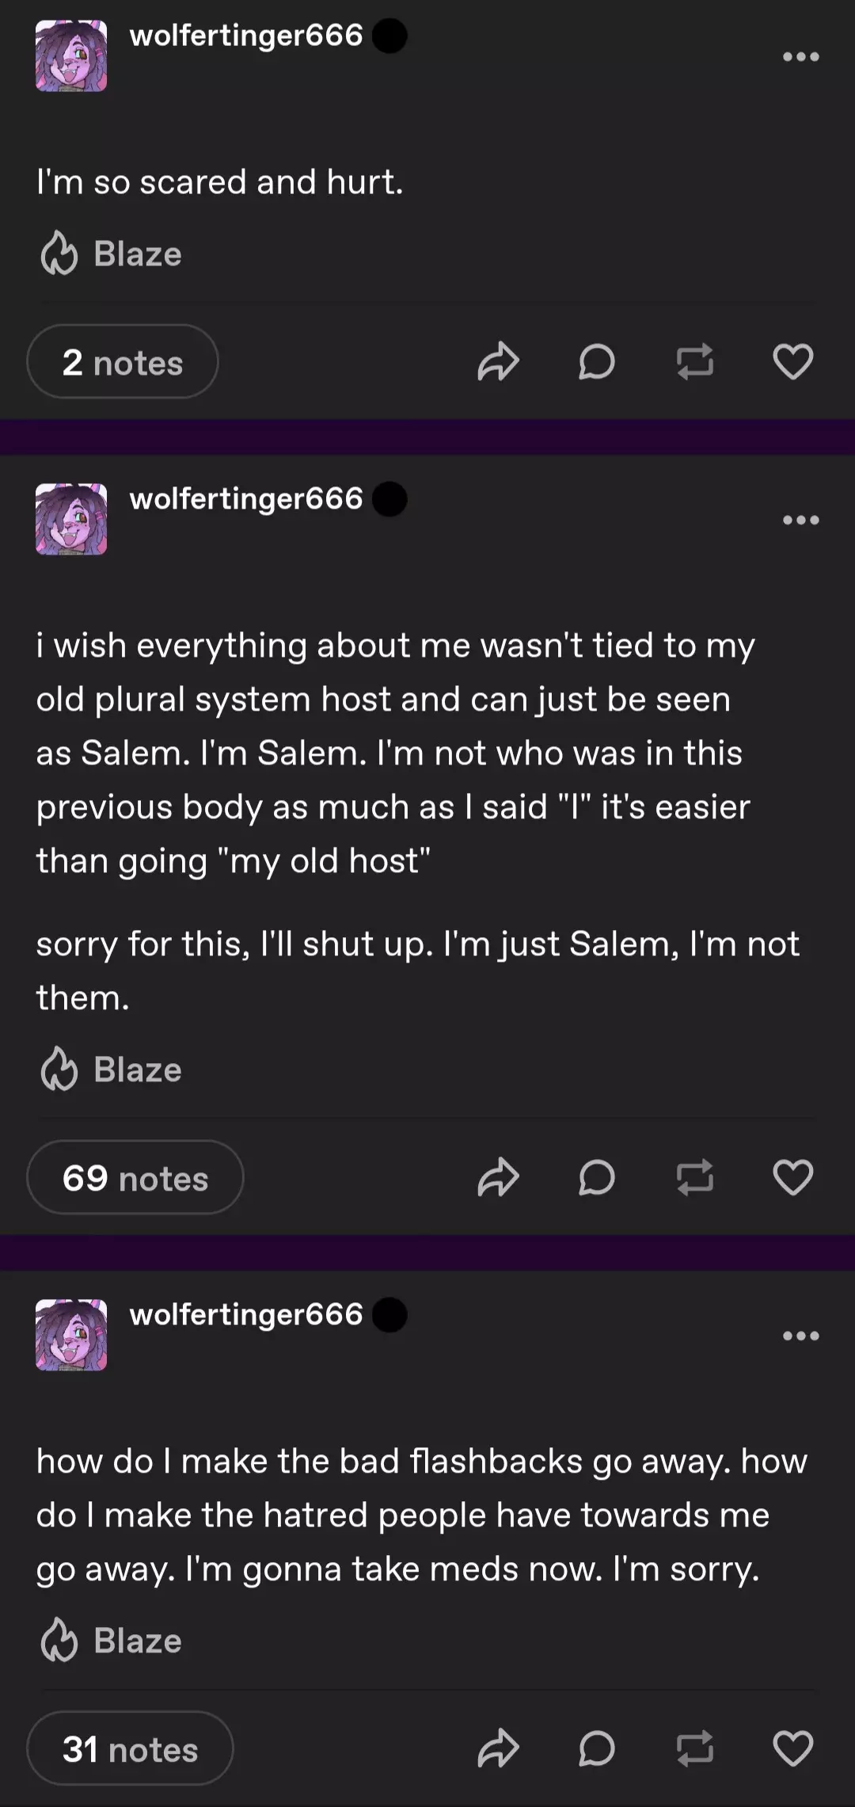Open replies on the 69 notes post
Image resolution: width=855 pixels, height=1807 pixels.
pos(596,1177)
